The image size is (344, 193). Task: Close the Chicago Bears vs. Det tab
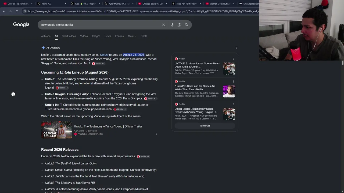coord(167,4)
